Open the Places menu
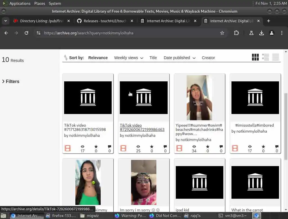The image size is (288, 219). tap(39, 3)
